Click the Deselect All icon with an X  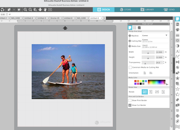click(x=14, y=10)
